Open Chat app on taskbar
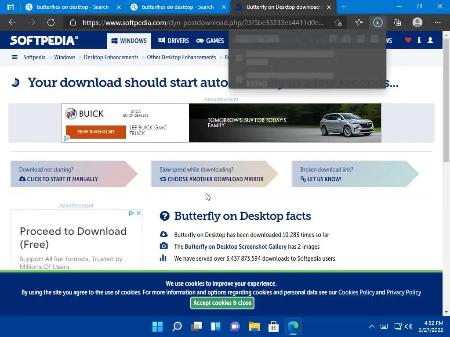This screenshot has width=450, height=337. pyautogui.click(x=235, y=326)
